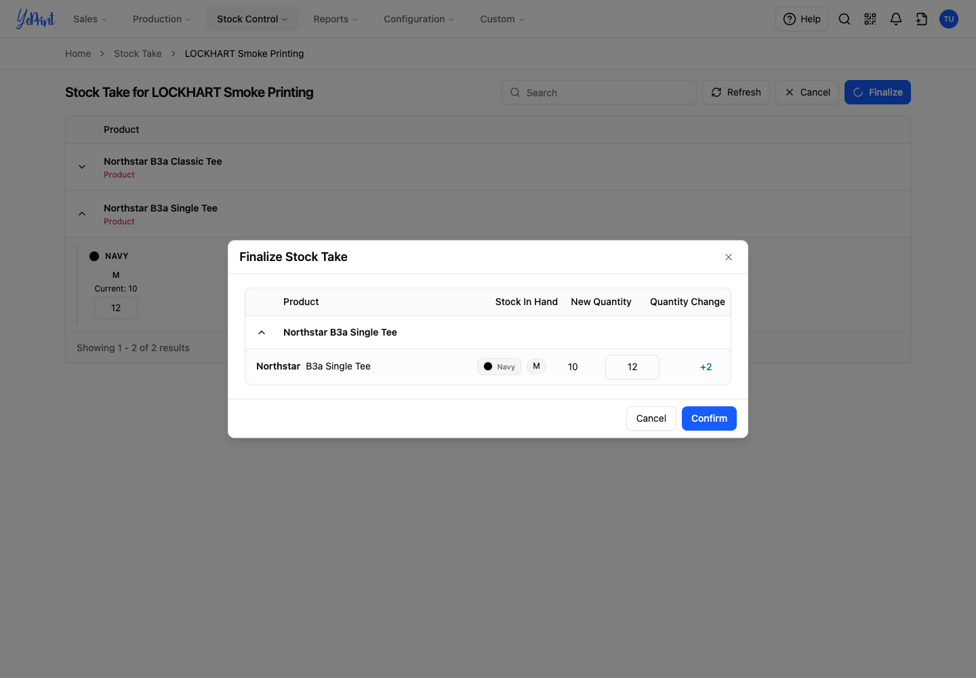Edit the NAVY size M quantity field
The image size is (976, 678).
coord(116,308)
